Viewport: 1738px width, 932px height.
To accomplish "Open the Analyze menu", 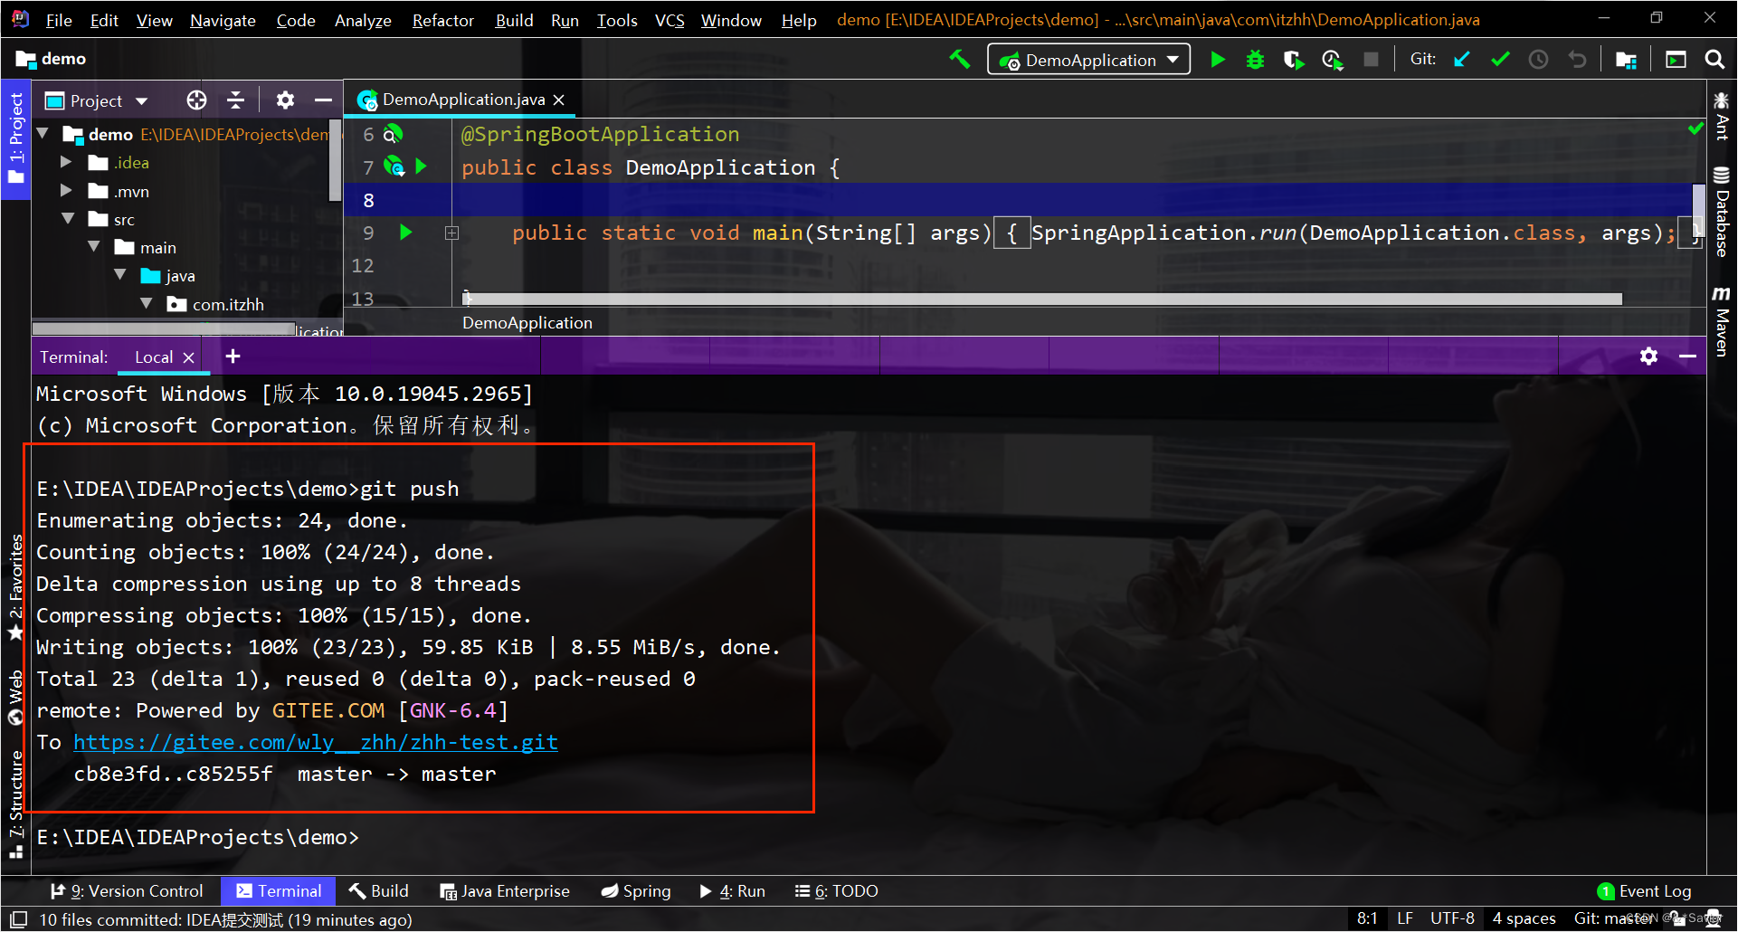I will click(x=363, y=20).
